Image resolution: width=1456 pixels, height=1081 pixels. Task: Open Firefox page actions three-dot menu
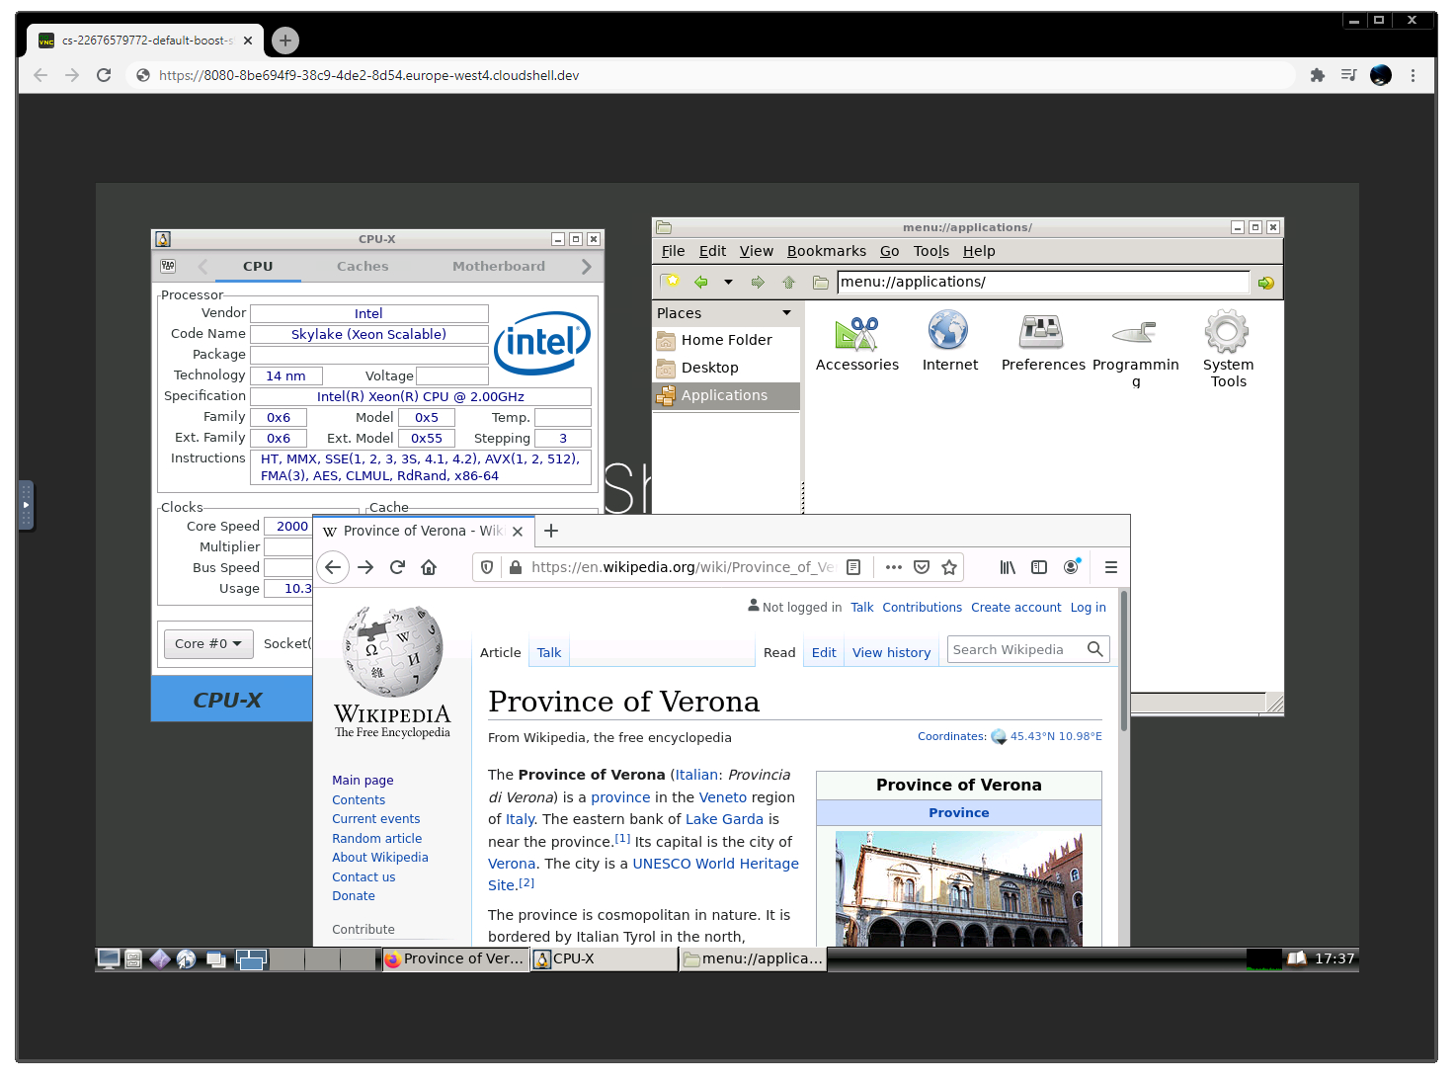[894, 567]
